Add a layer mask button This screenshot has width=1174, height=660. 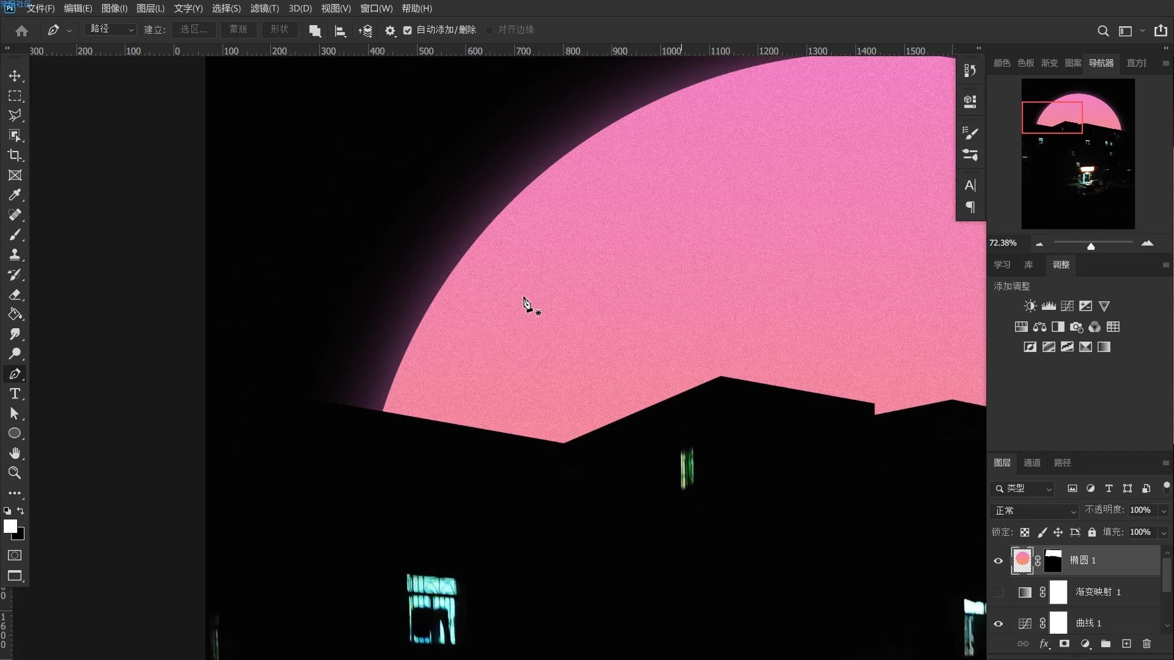[1065, 643]
